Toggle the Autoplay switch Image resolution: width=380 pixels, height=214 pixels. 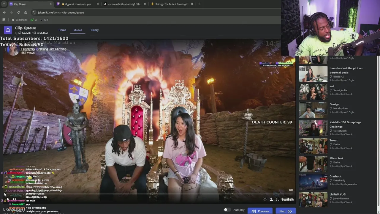tap(227, 210)
